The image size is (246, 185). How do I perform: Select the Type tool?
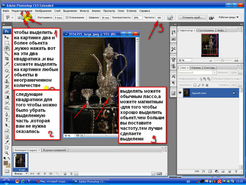(x=6, y=120)
